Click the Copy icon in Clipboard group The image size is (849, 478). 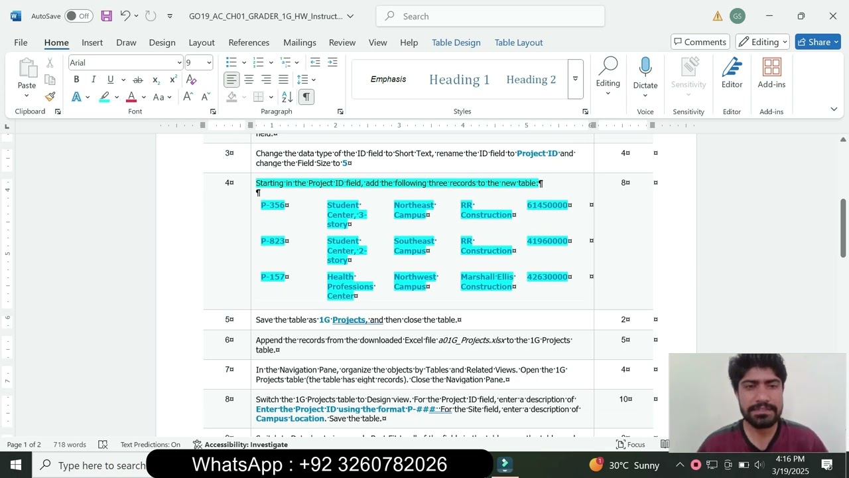click(x=50, y=80)
